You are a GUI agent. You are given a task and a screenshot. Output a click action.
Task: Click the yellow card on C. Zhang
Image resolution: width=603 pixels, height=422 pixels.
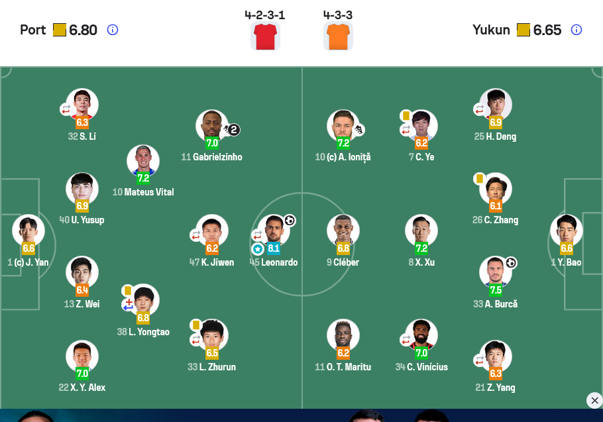tap(479, 179)
